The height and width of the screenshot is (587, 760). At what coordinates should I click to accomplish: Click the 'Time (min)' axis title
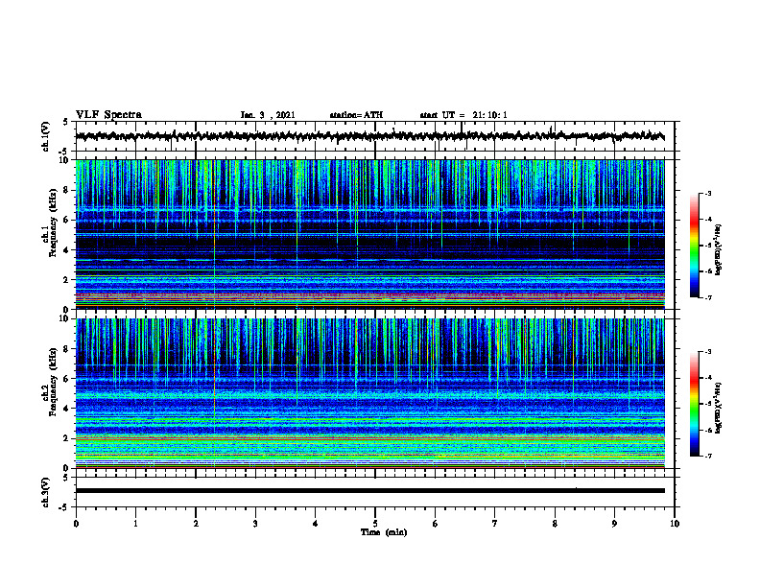click(x=384, y=532)
